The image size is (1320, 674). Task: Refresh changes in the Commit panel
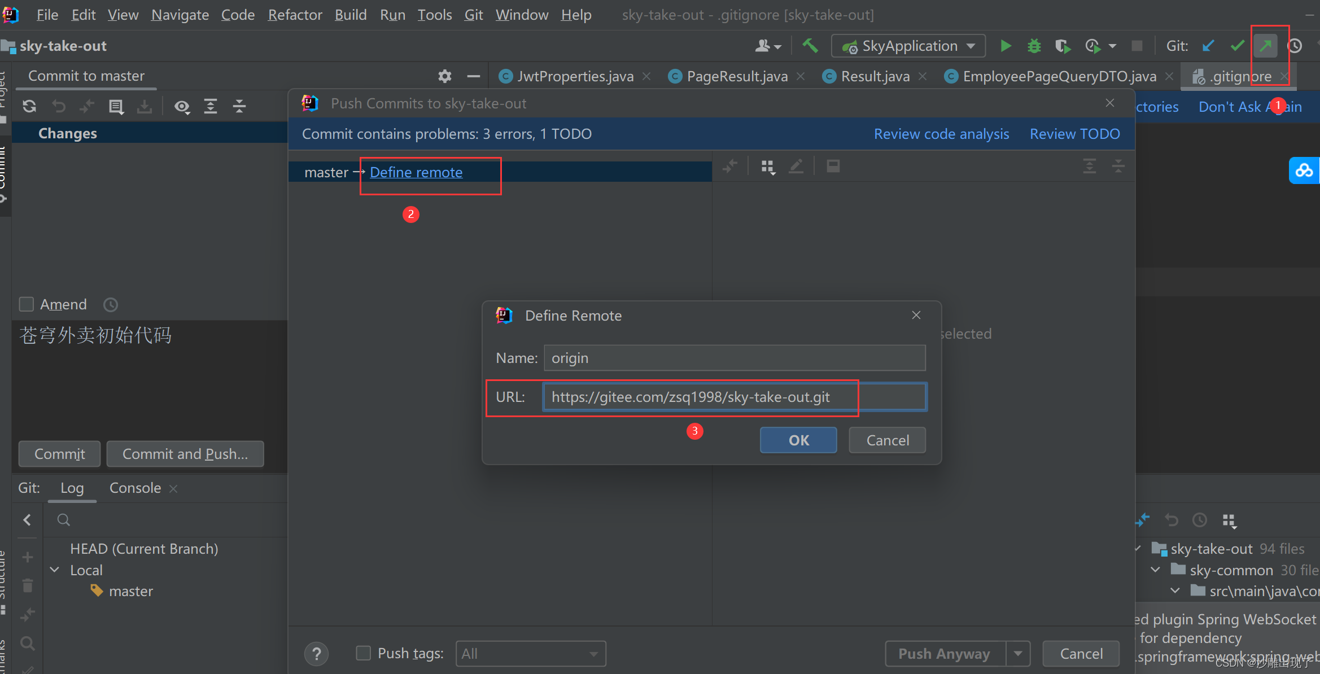tap(29, 106)
